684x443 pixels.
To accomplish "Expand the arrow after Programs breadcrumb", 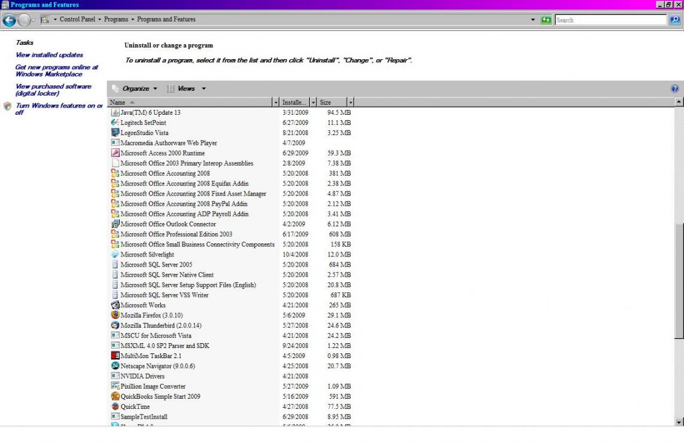I will point(133,20).
